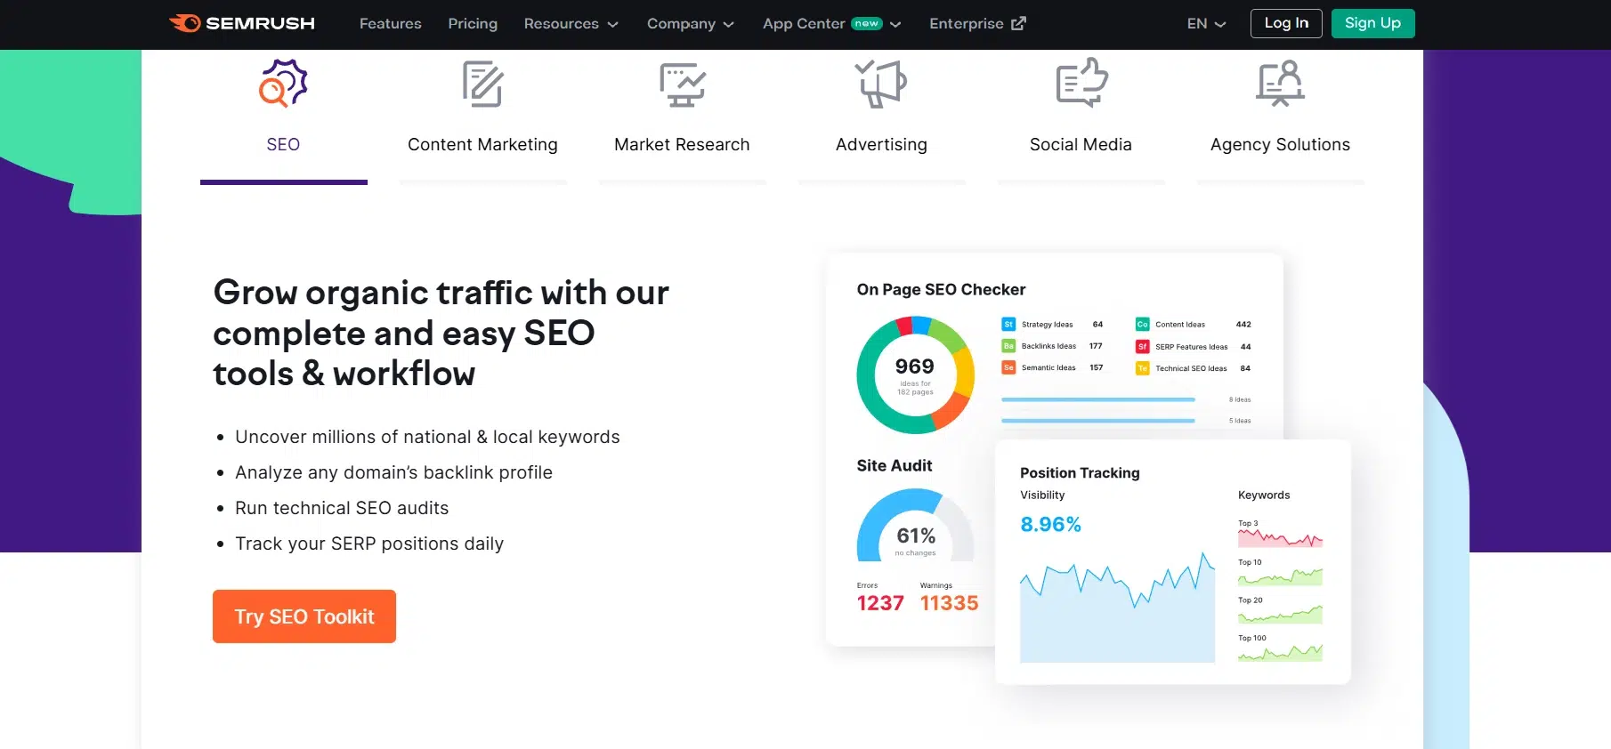Click the Semrush logo
The height and width of the screenshot is (749, 1611).
click(x=242, y=23)
